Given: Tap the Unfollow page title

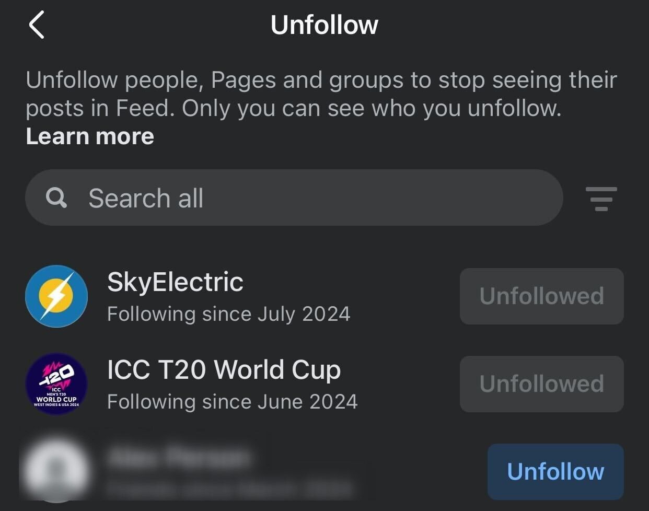Looking at the screenshot, I should [x=324, y=25].
